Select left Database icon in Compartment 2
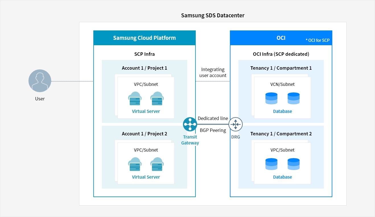Image resolution: width=375 pixels, height=217 pixels. tap(271, 164)
